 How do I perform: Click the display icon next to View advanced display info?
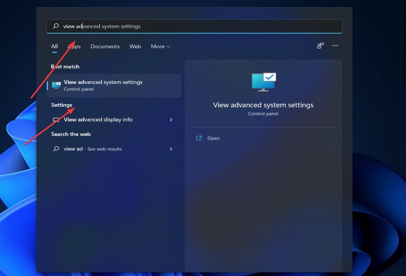tap(56, 119)
